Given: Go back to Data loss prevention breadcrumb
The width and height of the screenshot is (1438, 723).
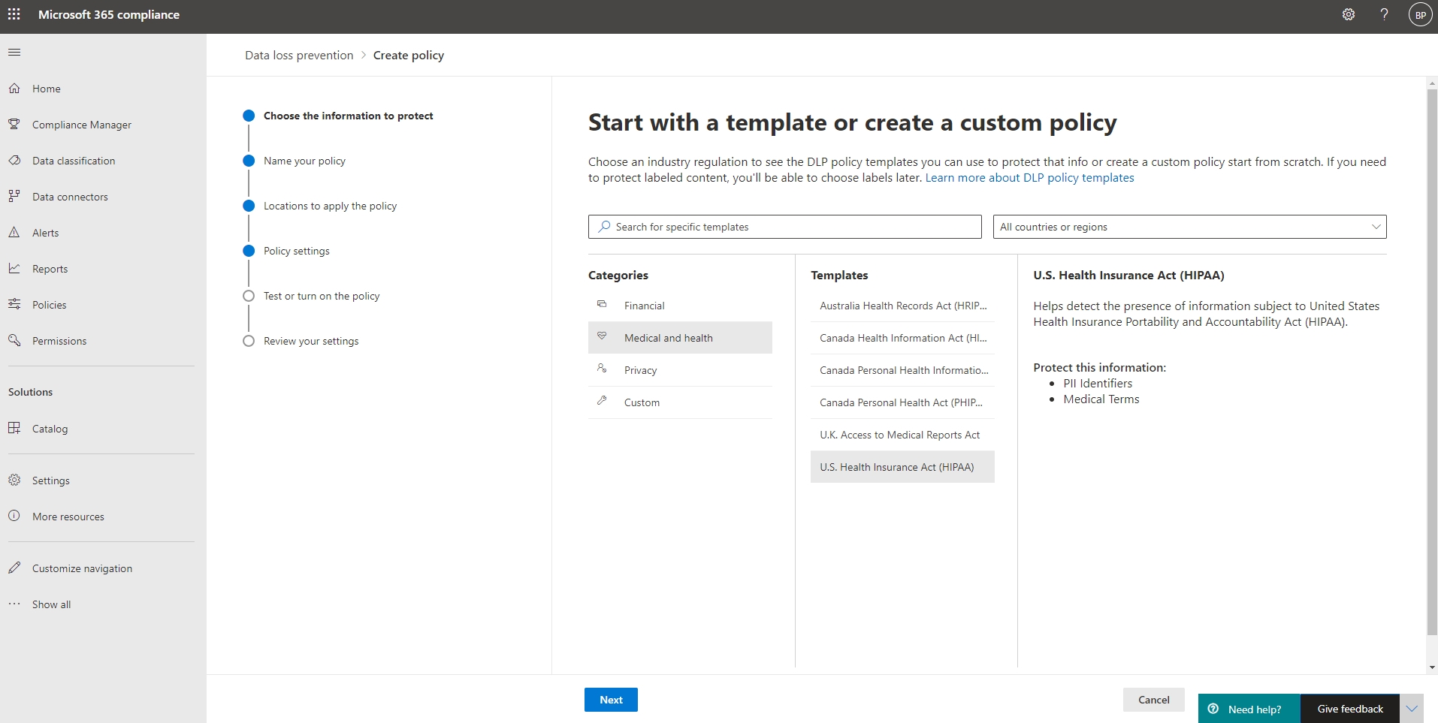Looking at the screenshot, I should [299, 54].
